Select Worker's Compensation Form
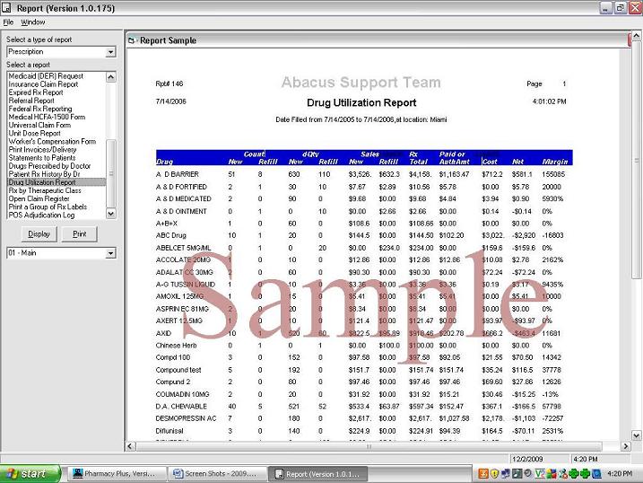 pos(53,142)
